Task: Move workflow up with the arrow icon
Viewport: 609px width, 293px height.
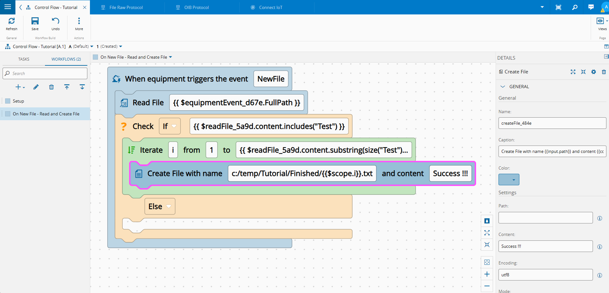Action: 67,87
